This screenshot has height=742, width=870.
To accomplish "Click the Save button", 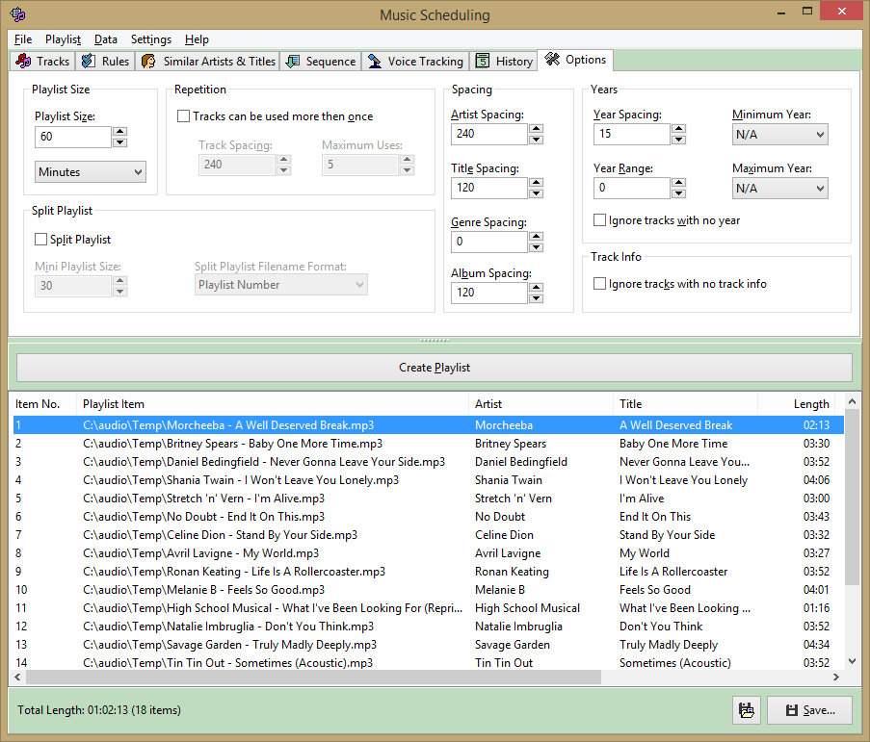I will 809,710.
